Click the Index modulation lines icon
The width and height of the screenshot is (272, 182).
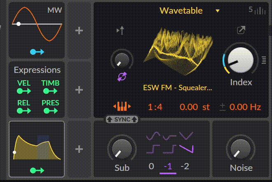pos(264,60)
